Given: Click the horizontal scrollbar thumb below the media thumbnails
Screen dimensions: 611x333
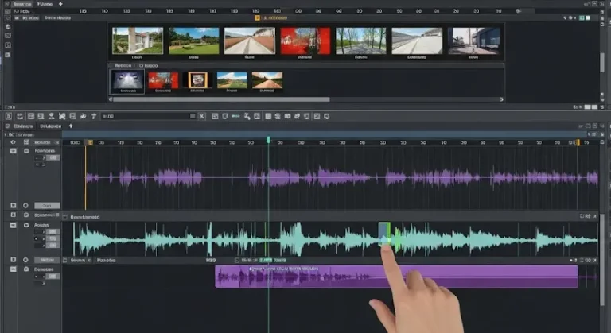Looking at the screenshot, I should 221,99.
